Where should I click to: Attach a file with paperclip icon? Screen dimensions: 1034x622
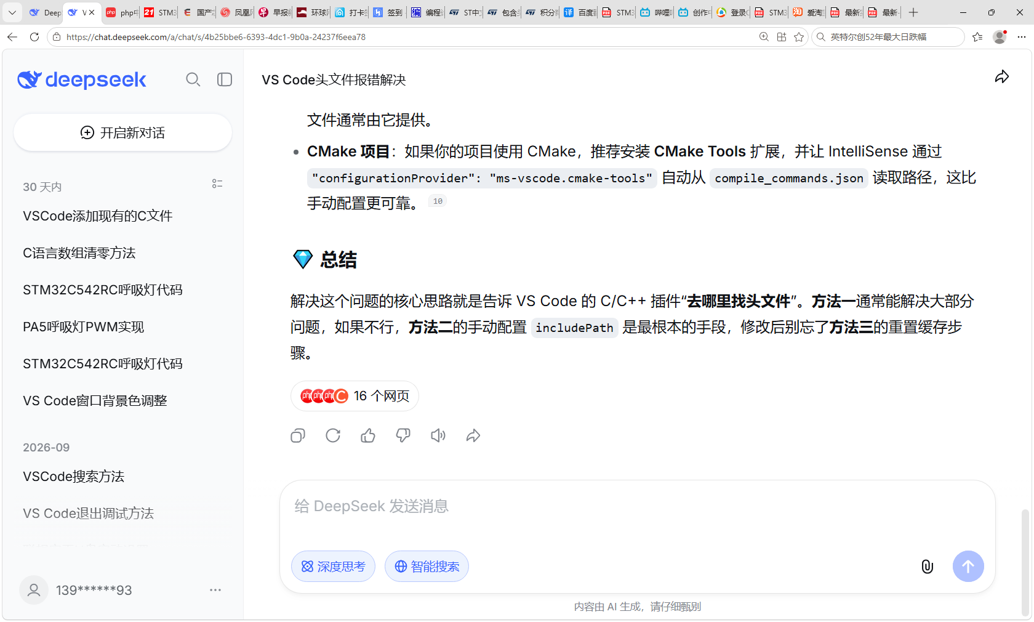928,567
